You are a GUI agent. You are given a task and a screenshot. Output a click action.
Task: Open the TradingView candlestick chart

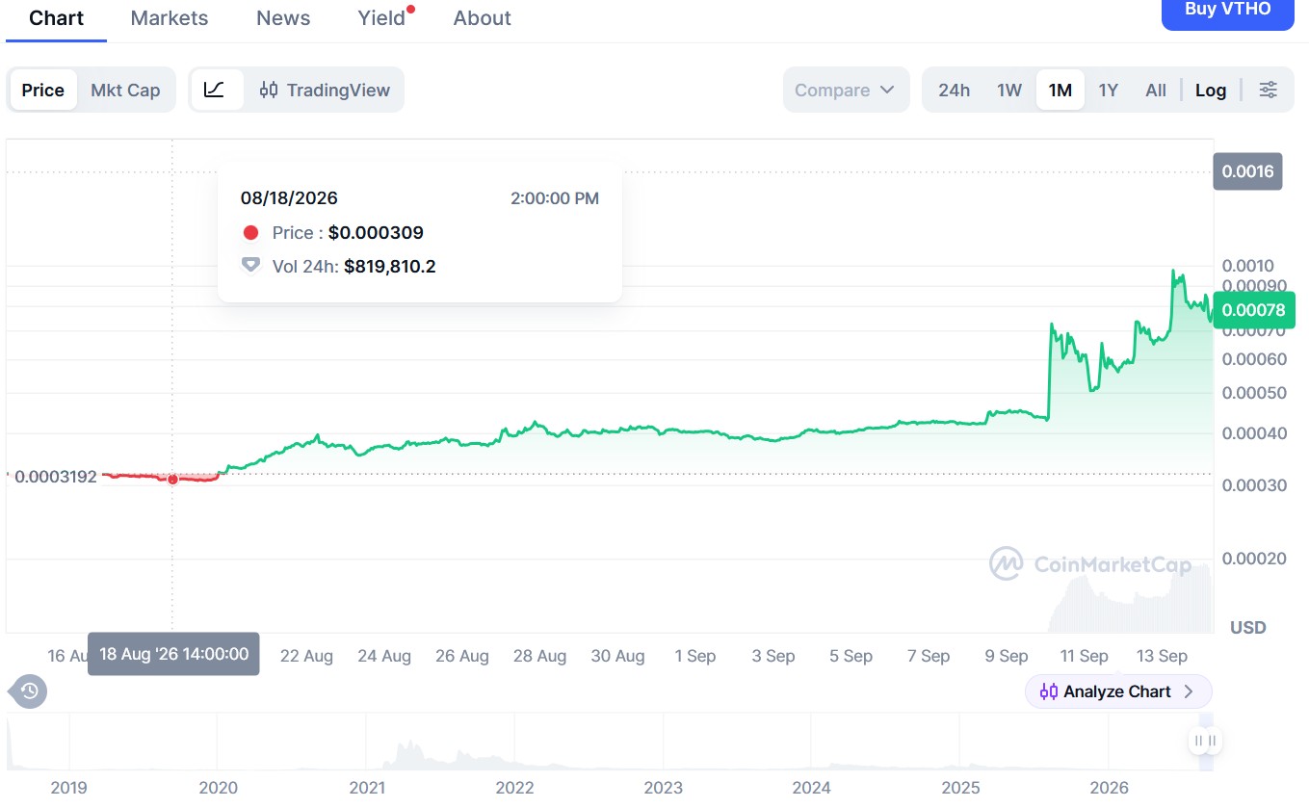click(325, 90)
